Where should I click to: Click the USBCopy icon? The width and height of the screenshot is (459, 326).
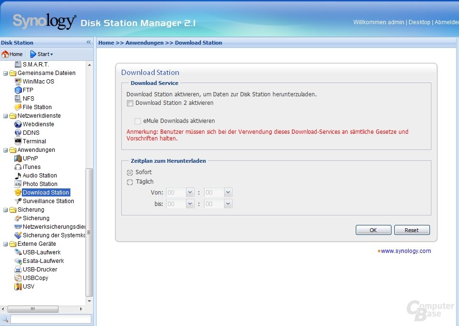coord(18,278)
